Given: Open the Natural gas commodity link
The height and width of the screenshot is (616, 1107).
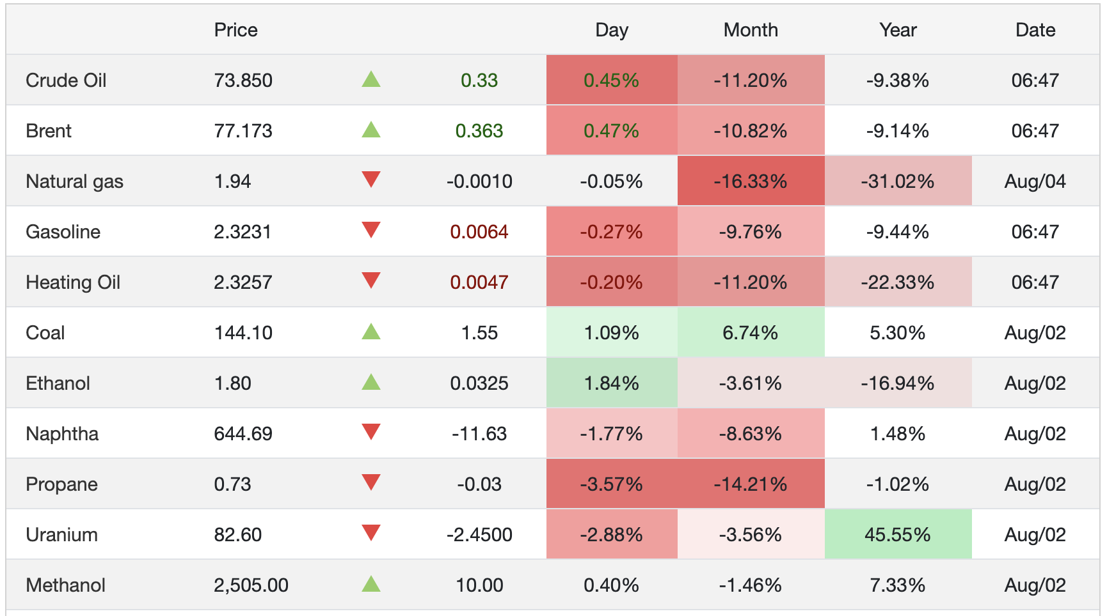Looking at the screenshot, I should pos(74,181).
